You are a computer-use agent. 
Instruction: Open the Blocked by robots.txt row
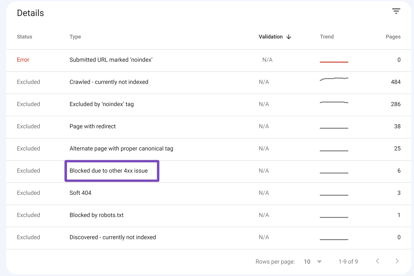(209, 216)
